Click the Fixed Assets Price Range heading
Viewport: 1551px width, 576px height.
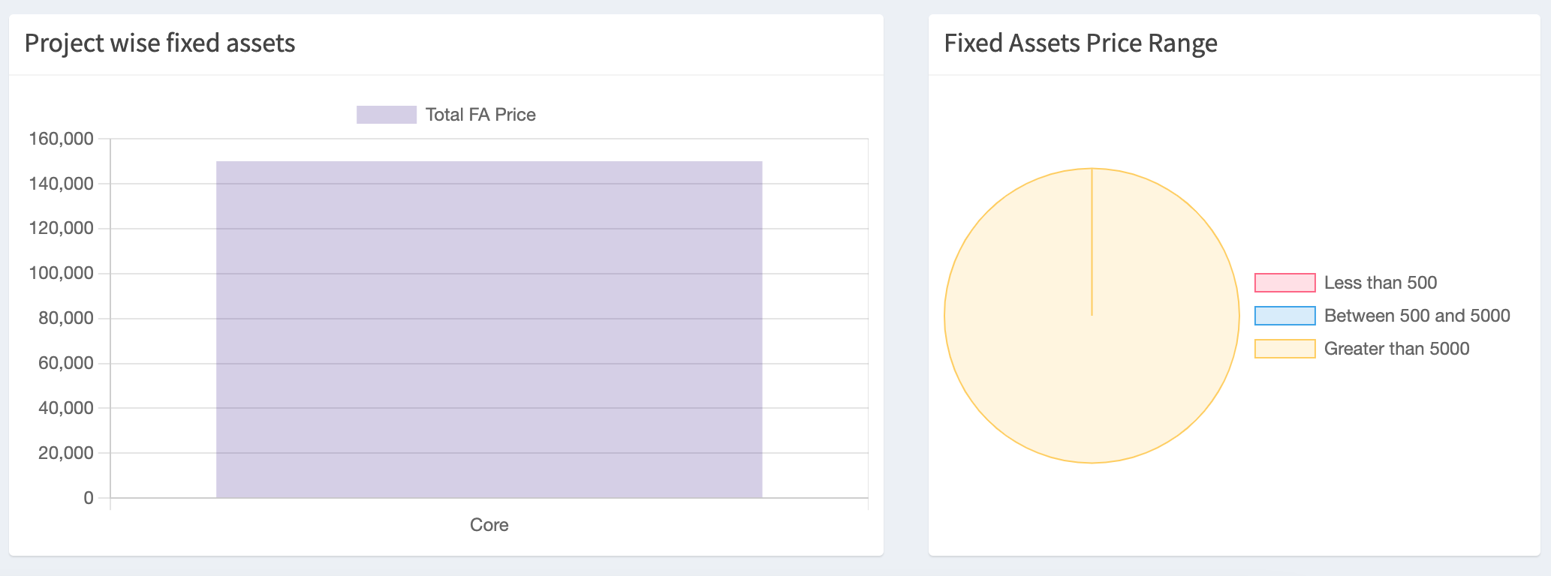point(1080,43)
